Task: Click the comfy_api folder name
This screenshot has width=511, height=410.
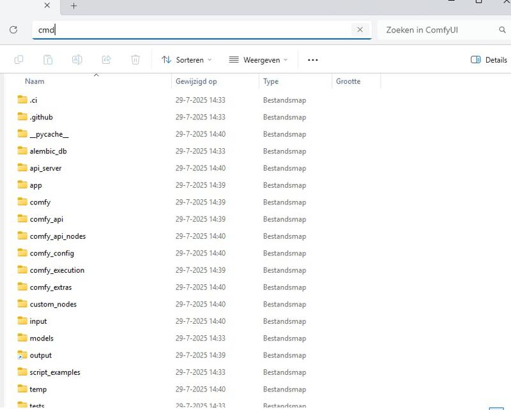Action: point(47,219)
